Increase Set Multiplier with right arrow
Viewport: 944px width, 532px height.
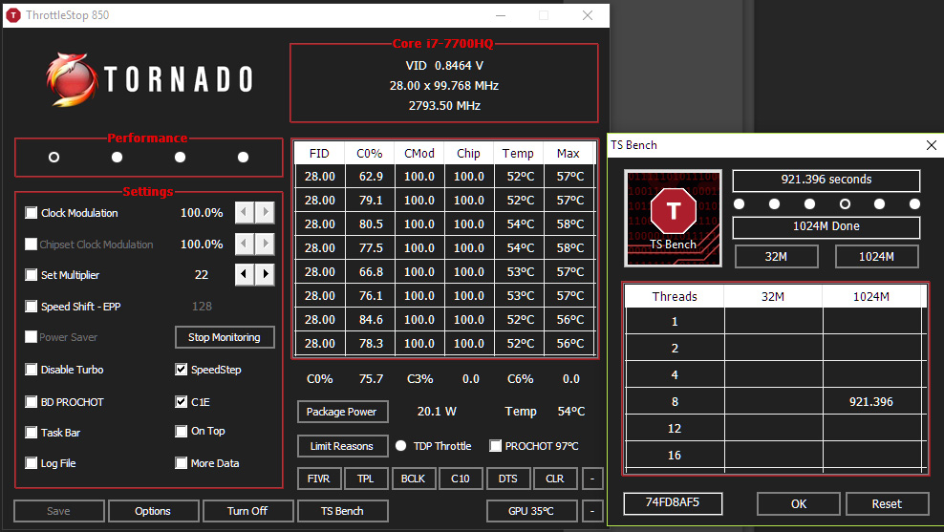point(265,274)
